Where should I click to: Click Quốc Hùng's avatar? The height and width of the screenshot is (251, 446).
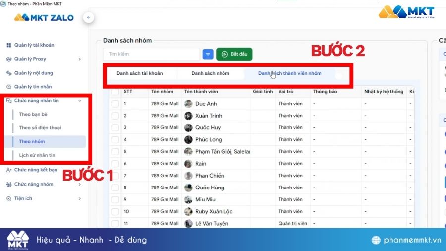coord(188,188)
